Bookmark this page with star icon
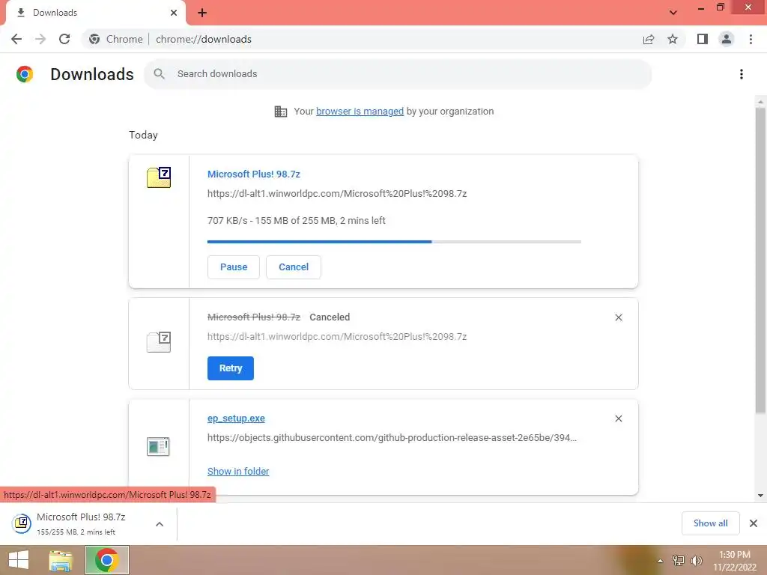The width and height of the screenshot is (767, 575). click(673, 39)
